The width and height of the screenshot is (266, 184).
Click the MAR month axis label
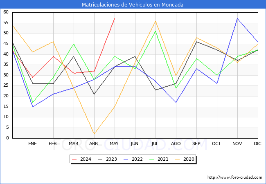73,144
